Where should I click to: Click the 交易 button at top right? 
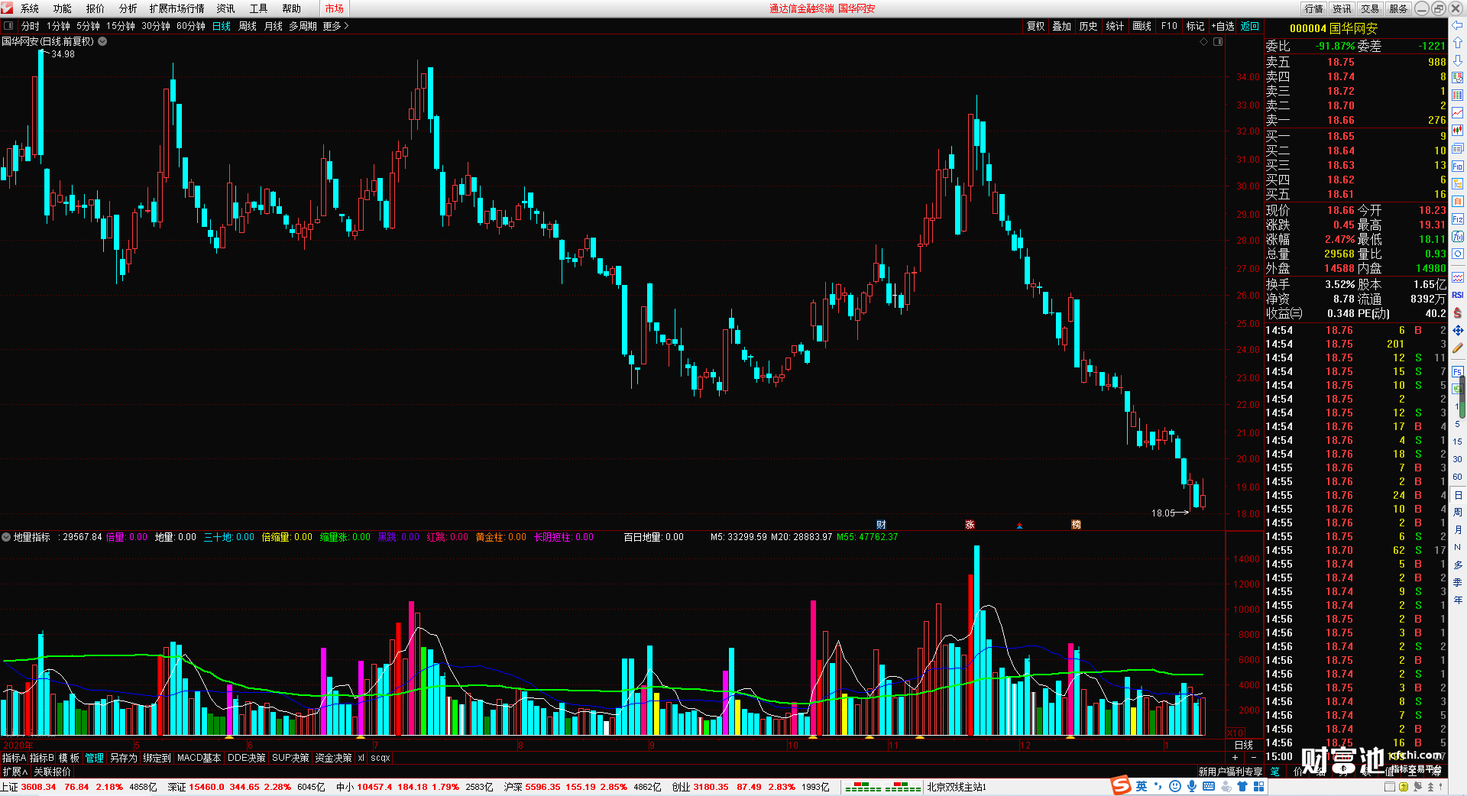[1370, 8]
